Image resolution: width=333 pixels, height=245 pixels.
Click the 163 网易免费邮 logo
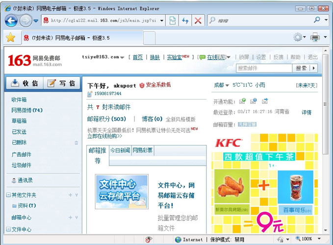(x=35, y=60)
